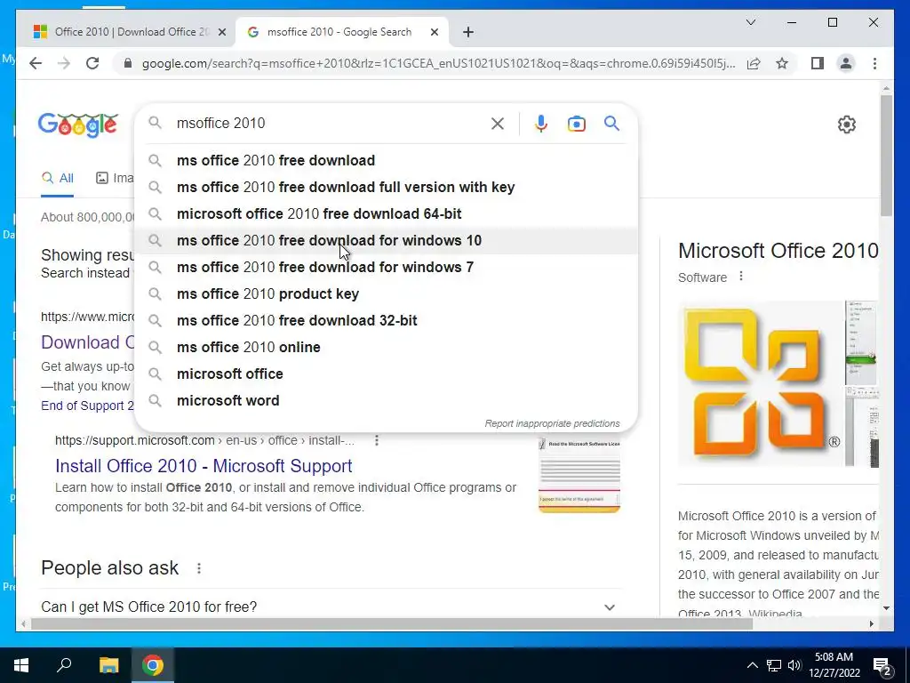Open Chrome's three-dot menu

(874, 63)
